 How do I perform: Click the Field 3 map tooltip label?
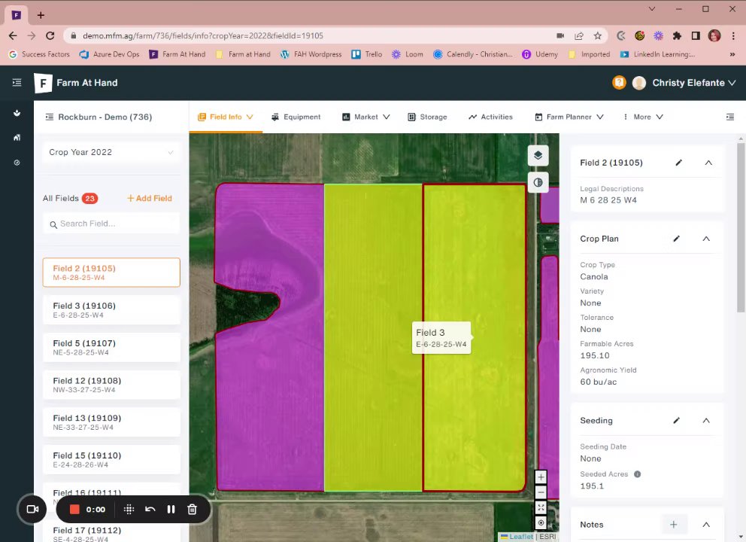(441, 338)
